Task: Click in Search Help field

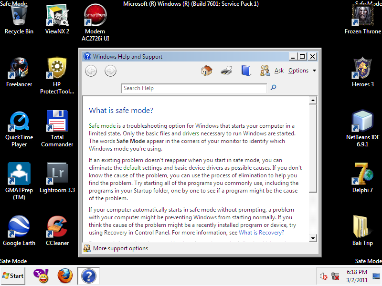Action: click(194, 88)
